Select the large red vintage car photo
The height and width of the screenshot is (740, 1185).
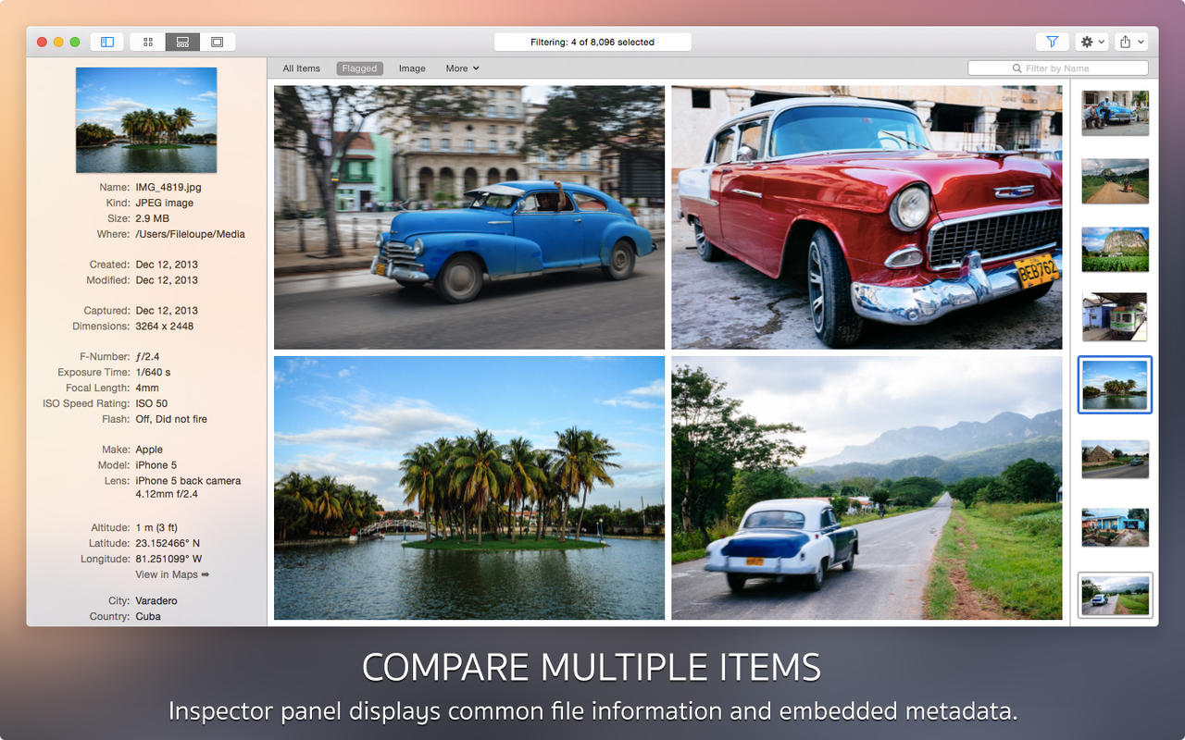click(867, 217)
